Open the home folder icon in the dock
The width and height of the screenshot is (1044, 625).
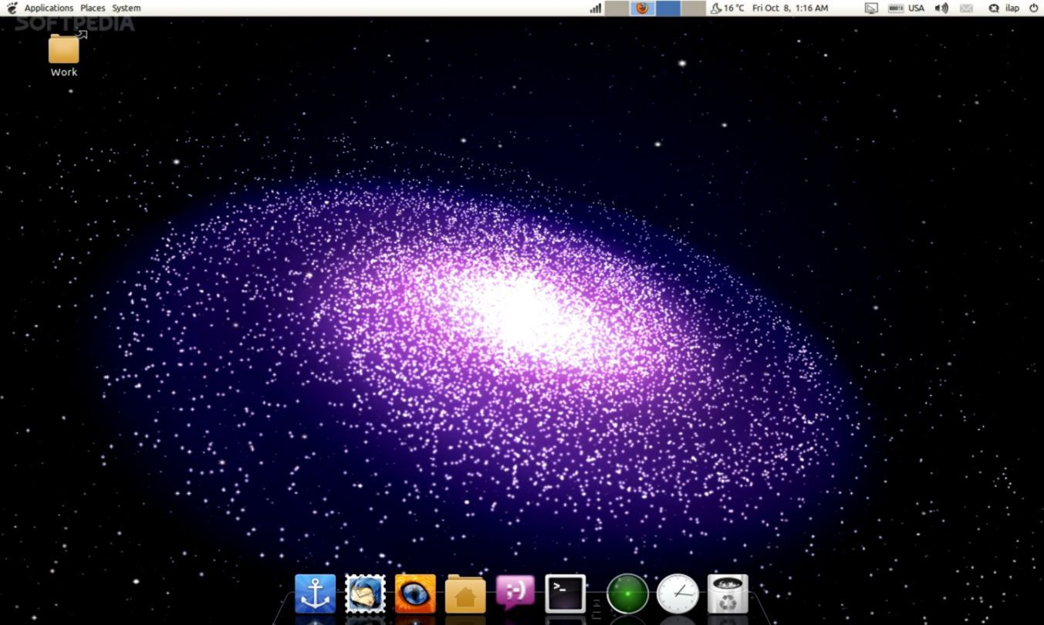coord(465,593)
